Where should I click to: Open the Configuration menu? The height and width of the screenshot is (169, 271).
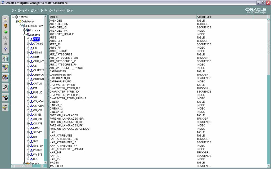coord(57,10)
